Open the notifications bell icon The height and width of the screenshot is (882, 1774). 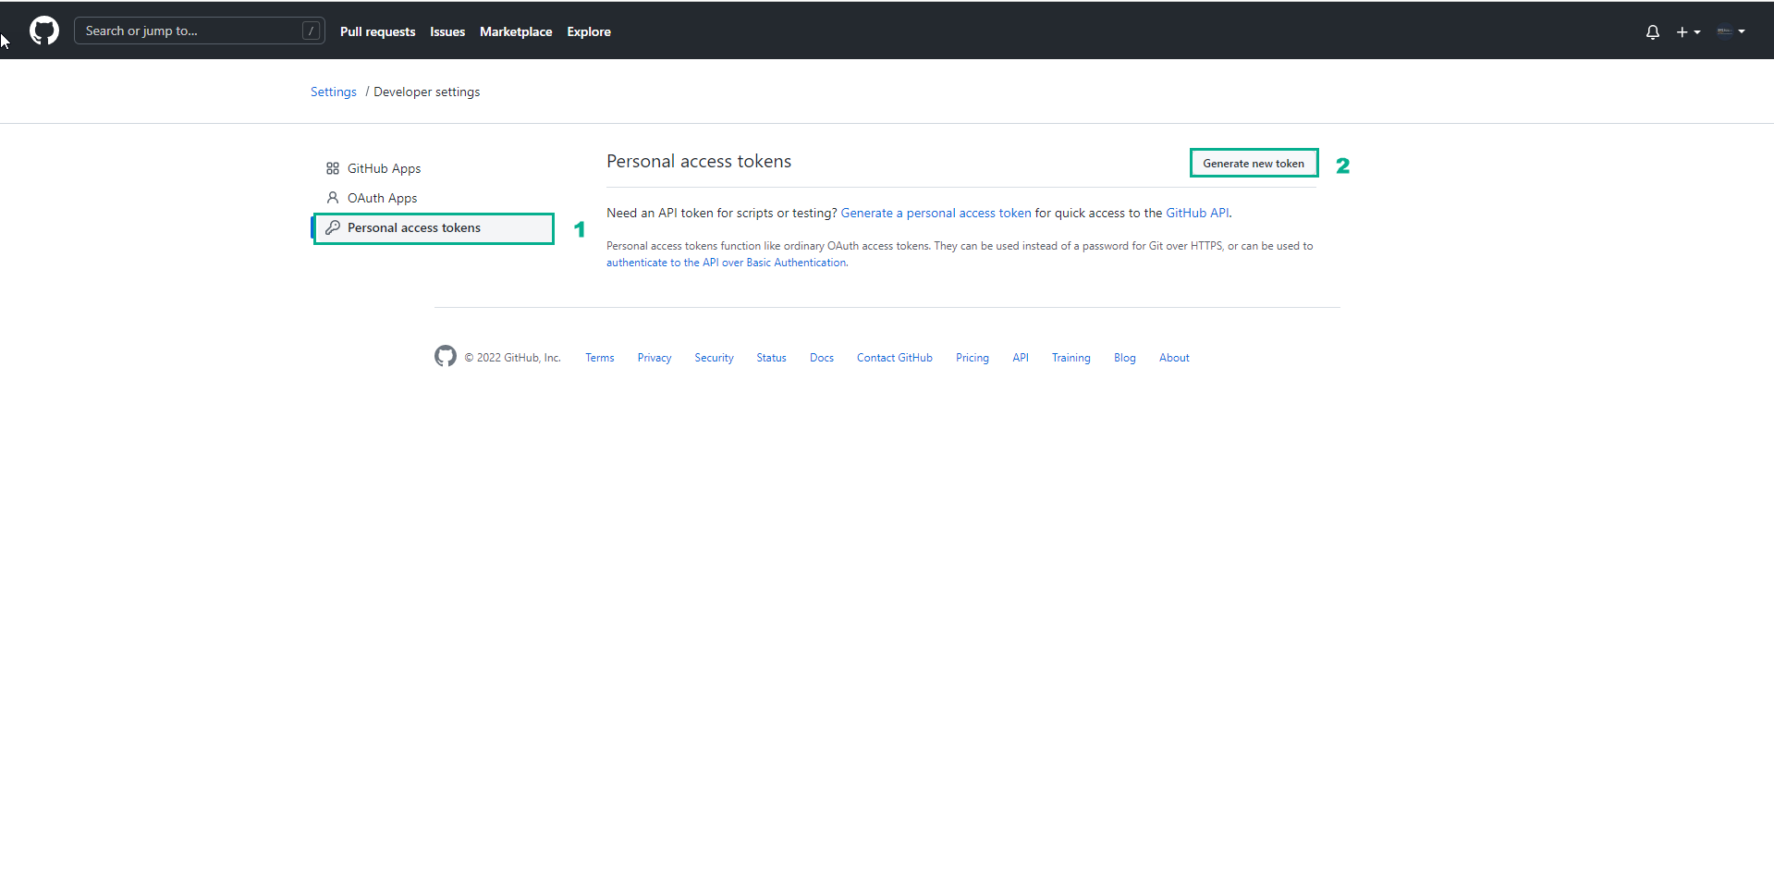[1653, 31]
